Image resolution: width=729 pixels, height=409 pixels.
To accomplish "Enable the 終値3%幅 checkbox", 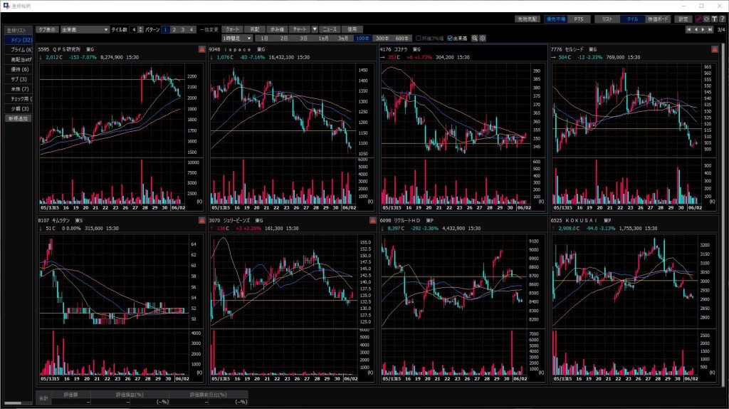I will (417, 38).
